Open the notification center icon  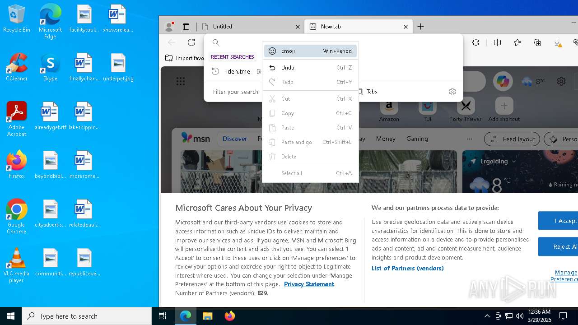563,316
